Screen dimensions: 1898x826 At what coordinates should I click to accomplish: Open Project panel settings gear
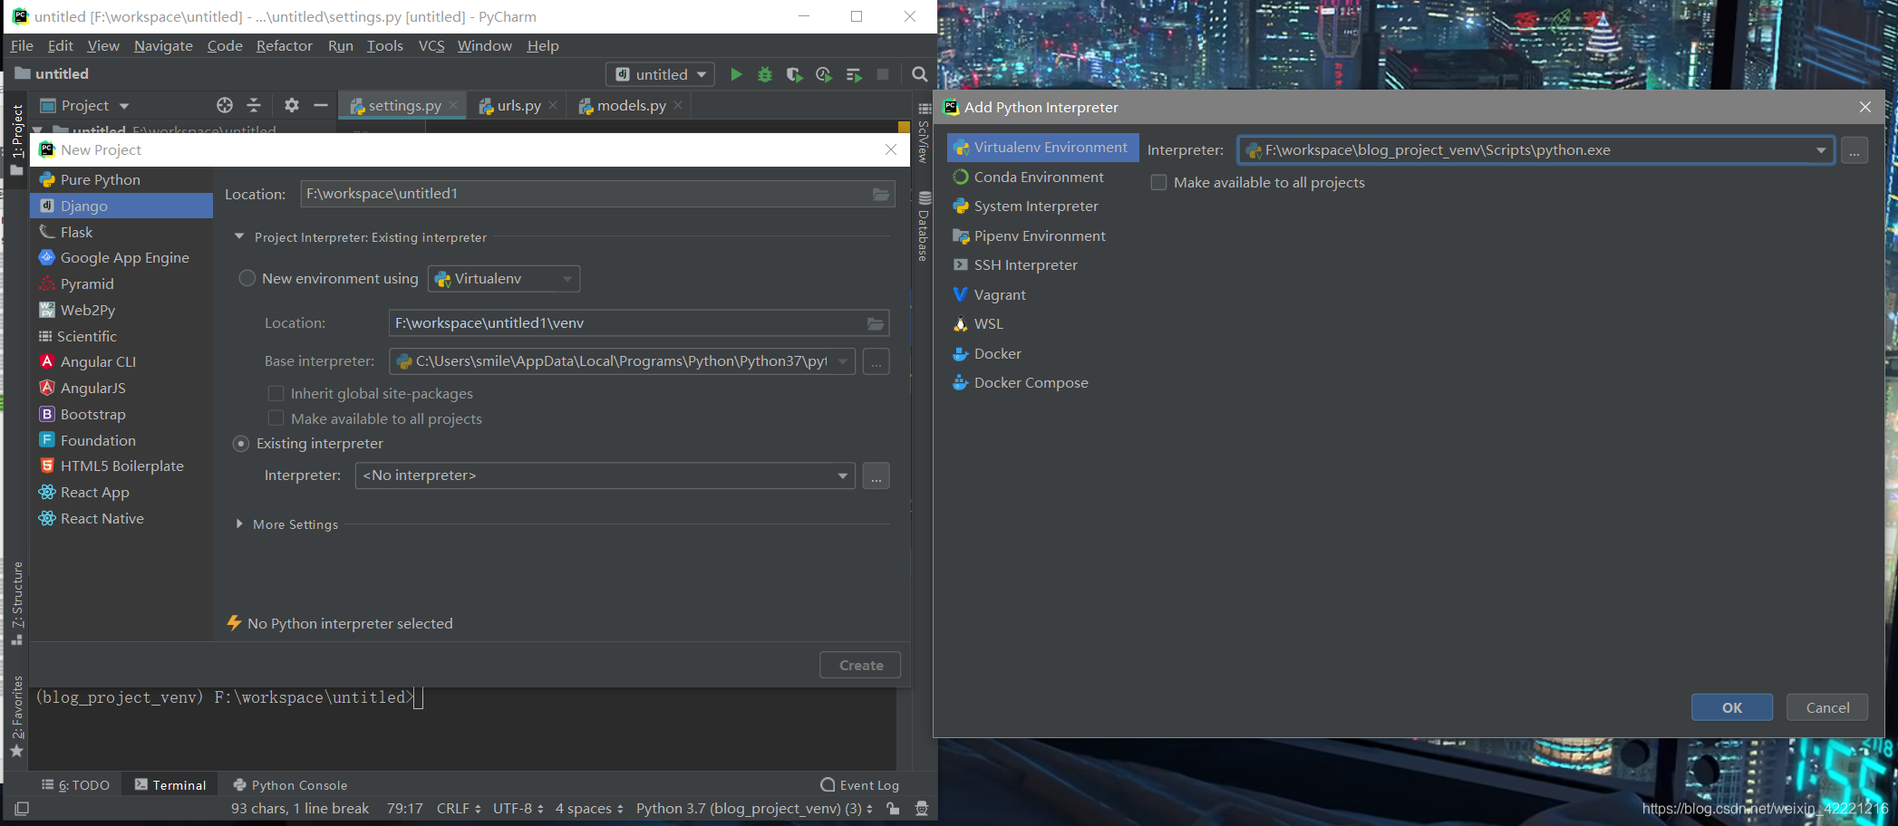point(291,105)
